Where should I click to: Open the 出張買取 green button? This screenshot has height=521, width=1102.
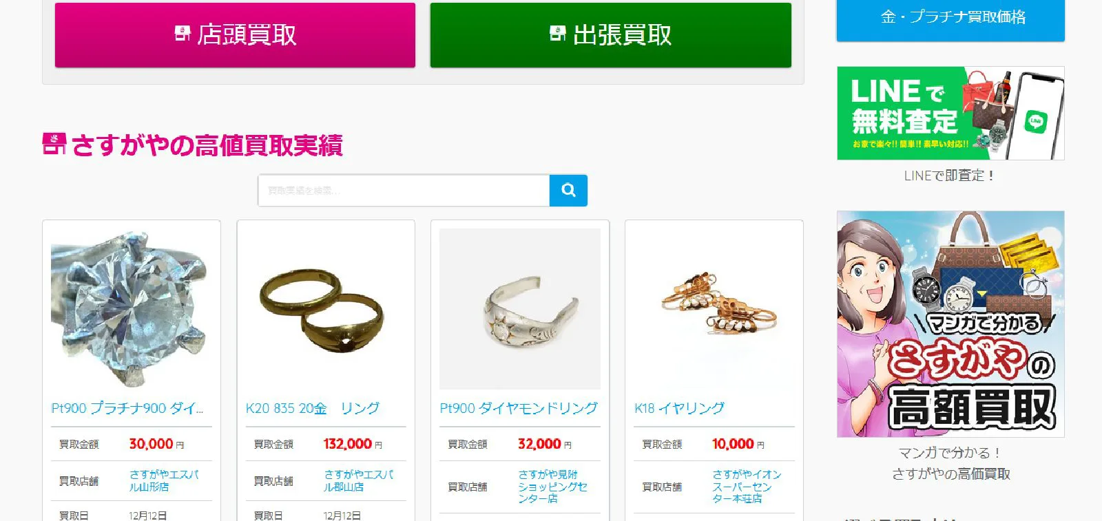click(x=610, y=35)
